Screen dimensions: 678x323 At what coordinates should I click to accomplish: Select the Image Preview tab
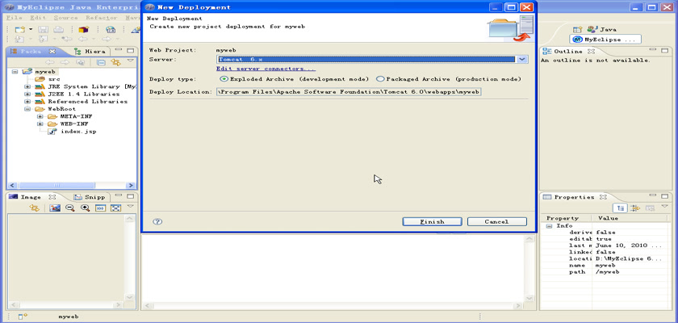point(31,197)
